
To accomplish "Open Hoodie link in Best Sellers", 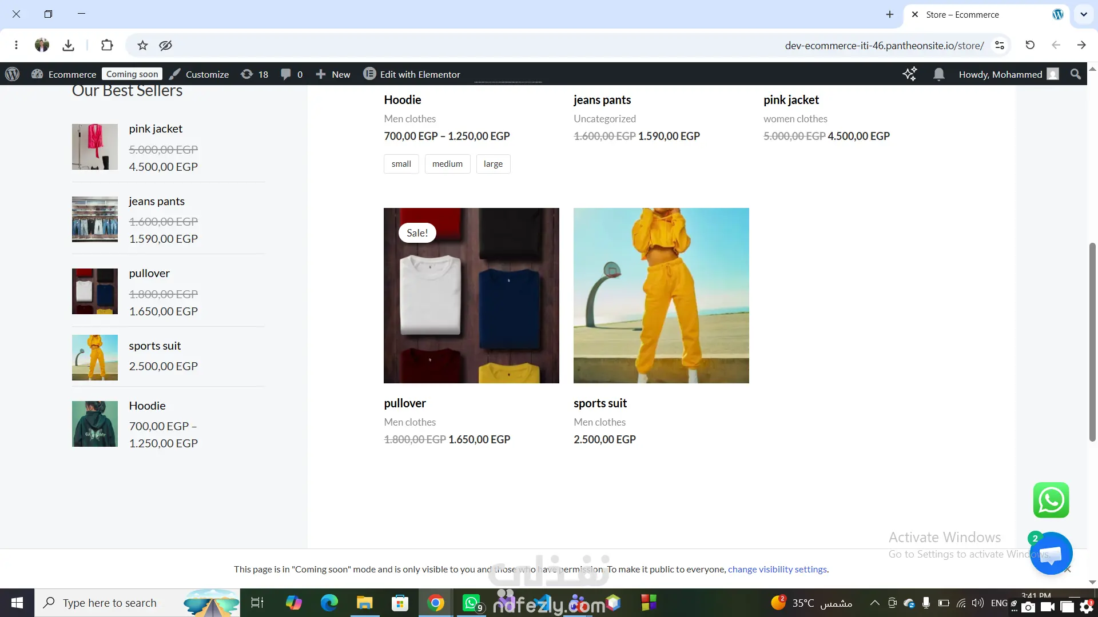I will pos(147,406).
